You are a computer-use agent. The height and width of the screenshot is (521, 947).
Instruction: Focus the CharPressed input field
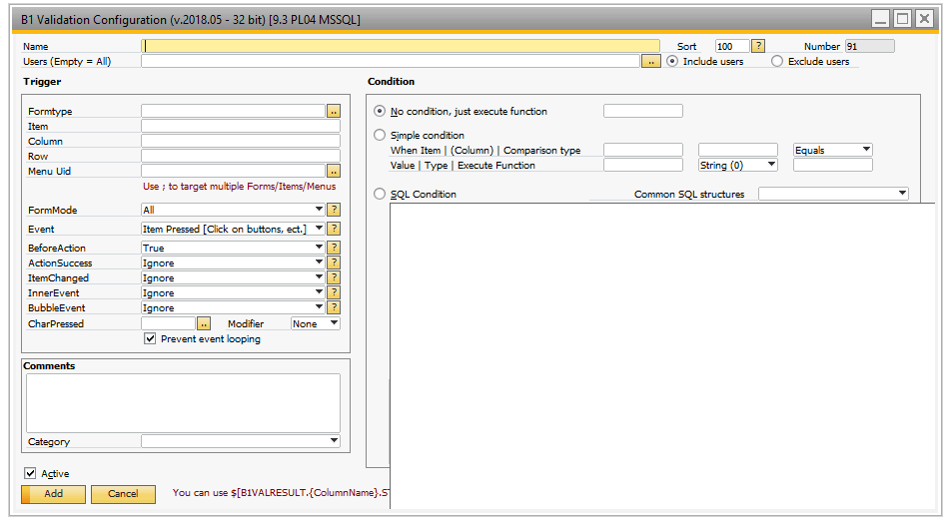[169, 323]
